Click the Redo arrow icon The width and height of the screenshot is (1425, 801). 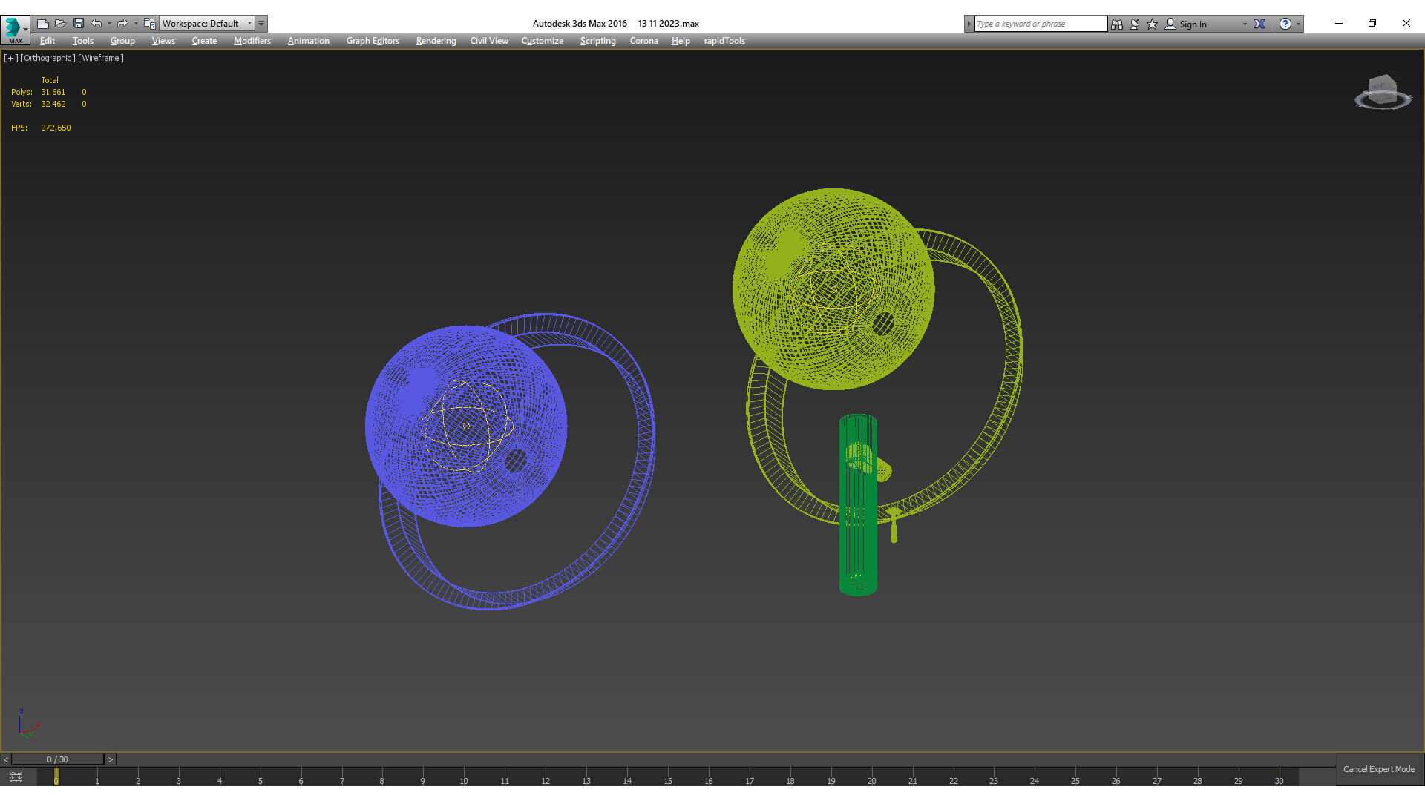[122, 24]
